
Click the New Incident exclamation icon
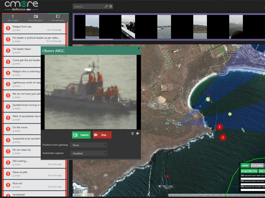[x=13, y=16]
